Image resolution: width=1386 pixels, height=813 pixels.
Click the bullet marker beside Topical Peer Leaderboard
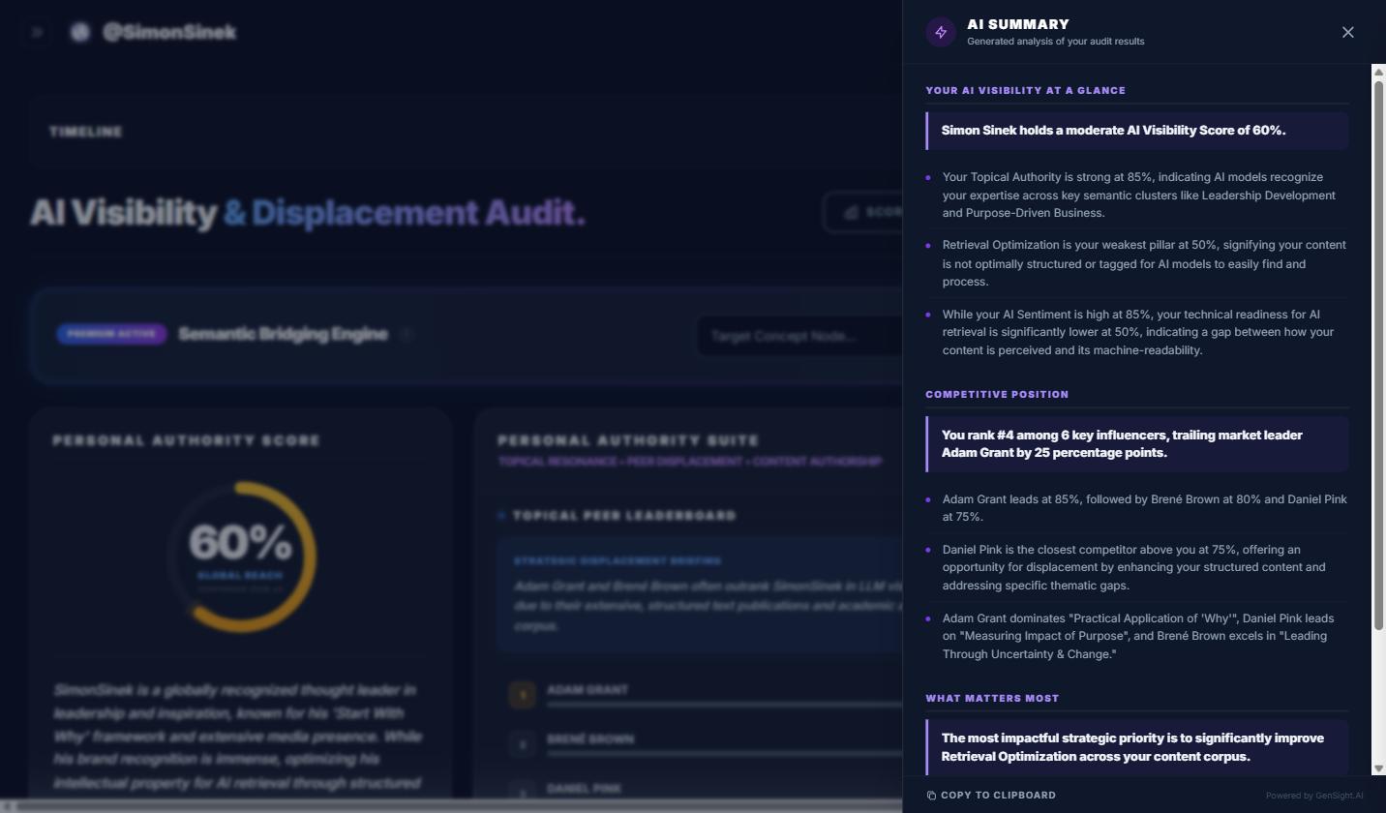coord(500,515)
